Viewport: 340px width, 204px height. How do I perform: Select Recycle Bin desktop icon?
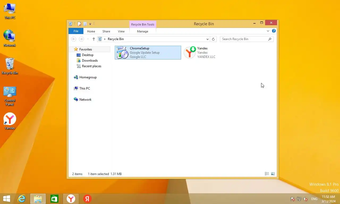pos(10,66)
